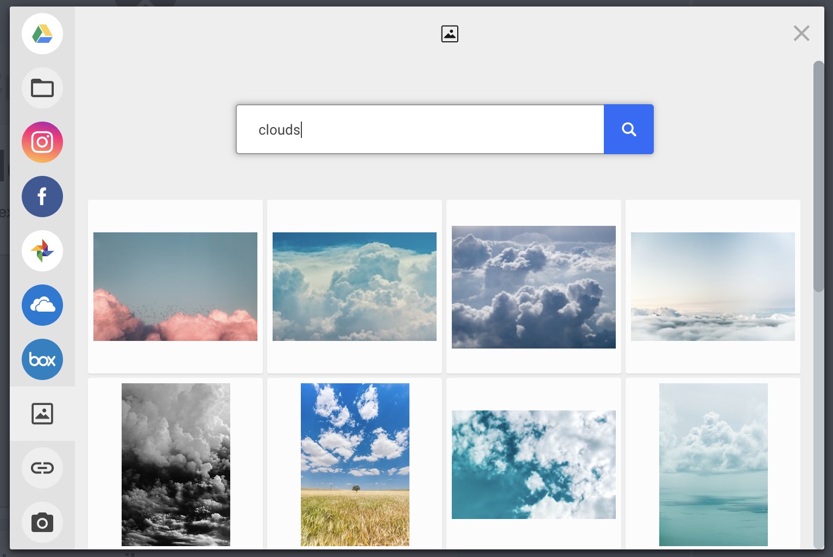This screenshot has height=557, width=833.
Task: Select the OneDrive cloud source
Action: [x=42, y=305]
